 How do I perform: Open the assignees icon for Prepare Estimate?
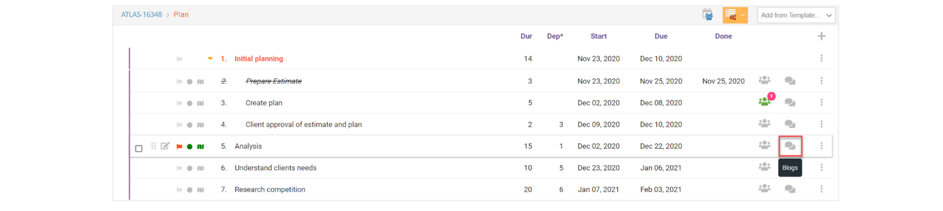764,80
